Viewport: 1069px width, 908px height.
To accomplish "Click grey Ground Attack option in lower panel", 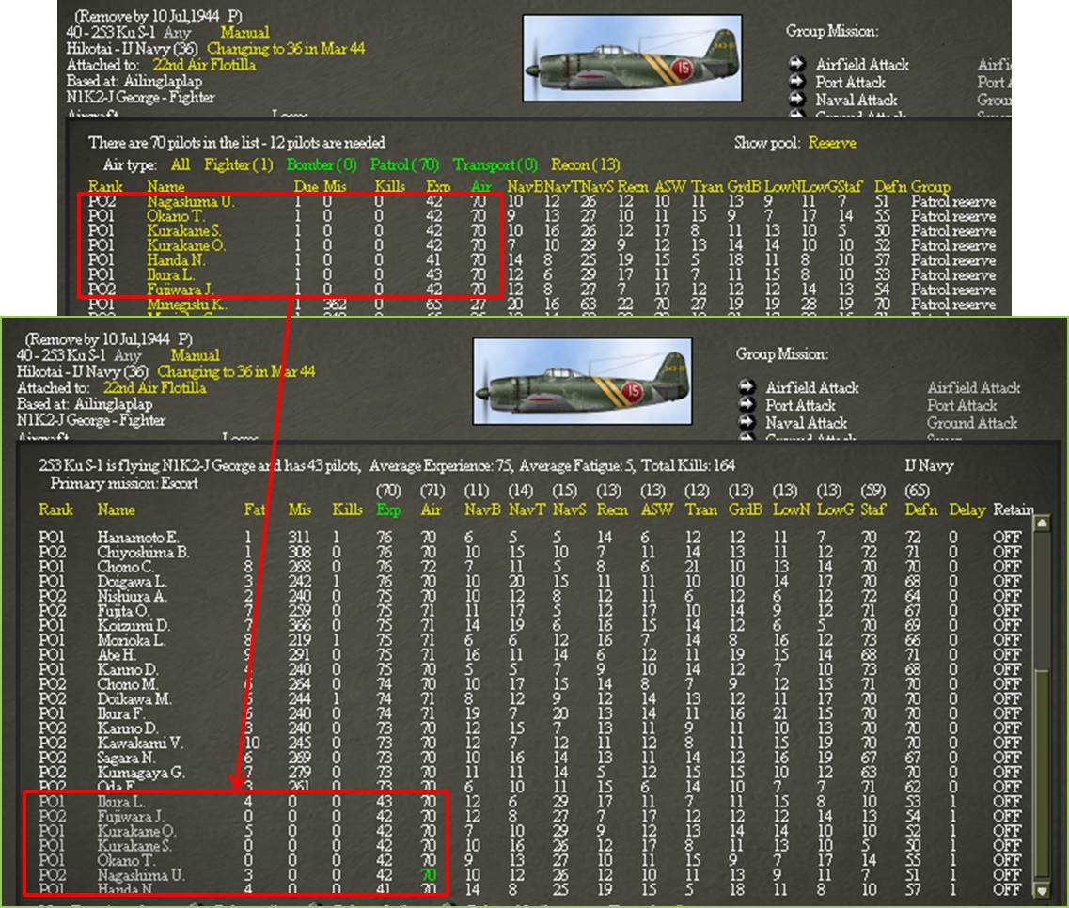I will [x=971, y=423].
